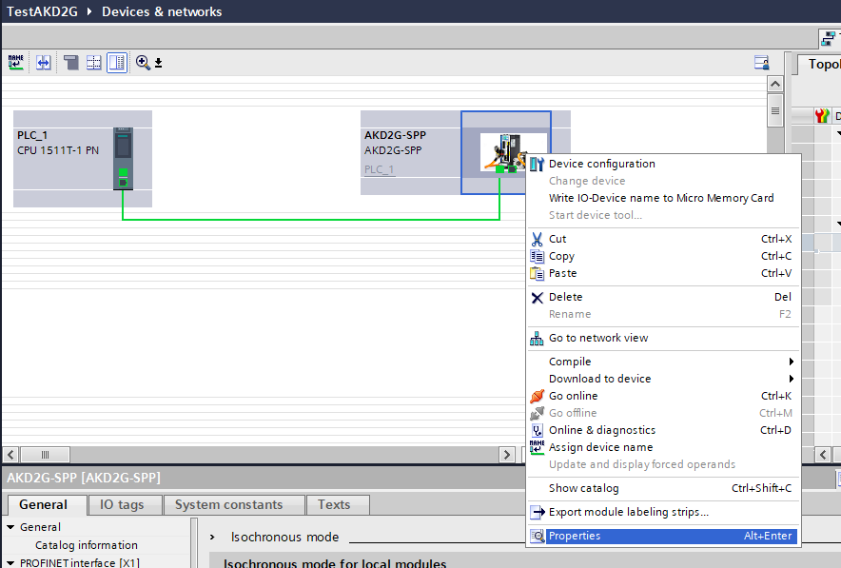The width and height of the screenshot is (841, 568).
Task: Open Online & diagnostics from the menu
Action: click(x=663, y=430)
